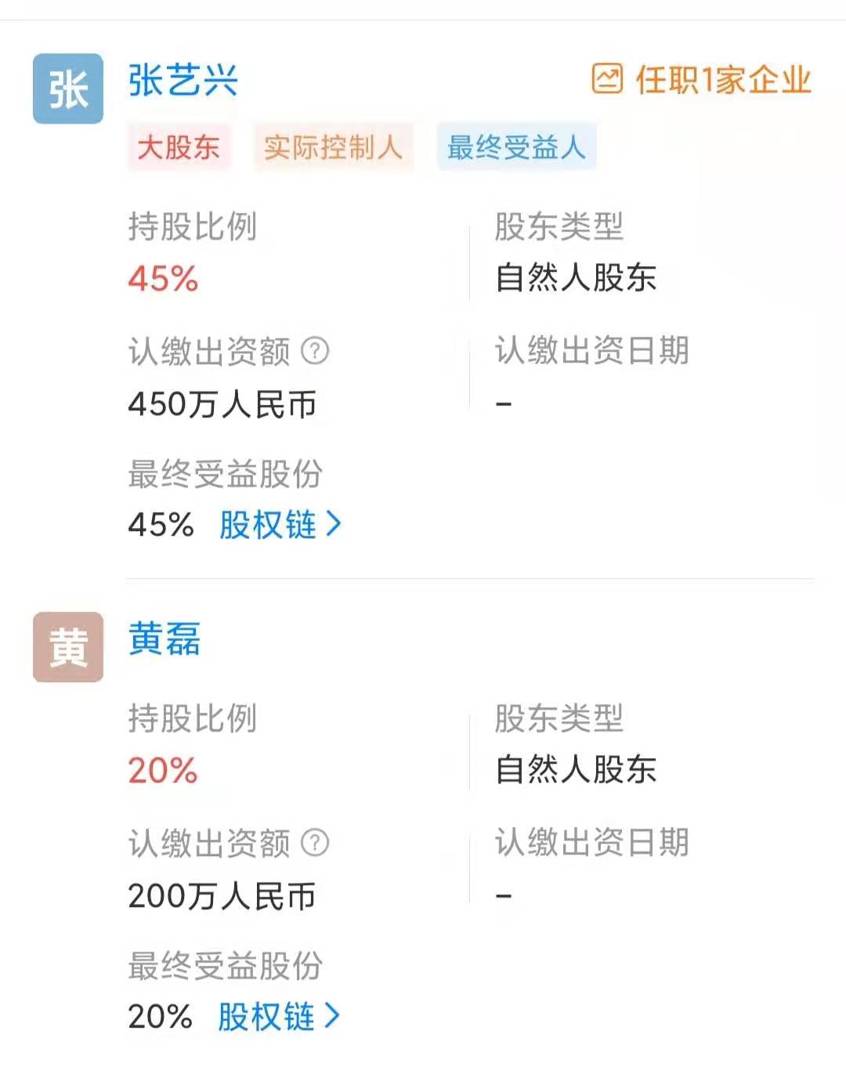View 张艺兴's 股权链 equity chain

click(x=268, y=524)
